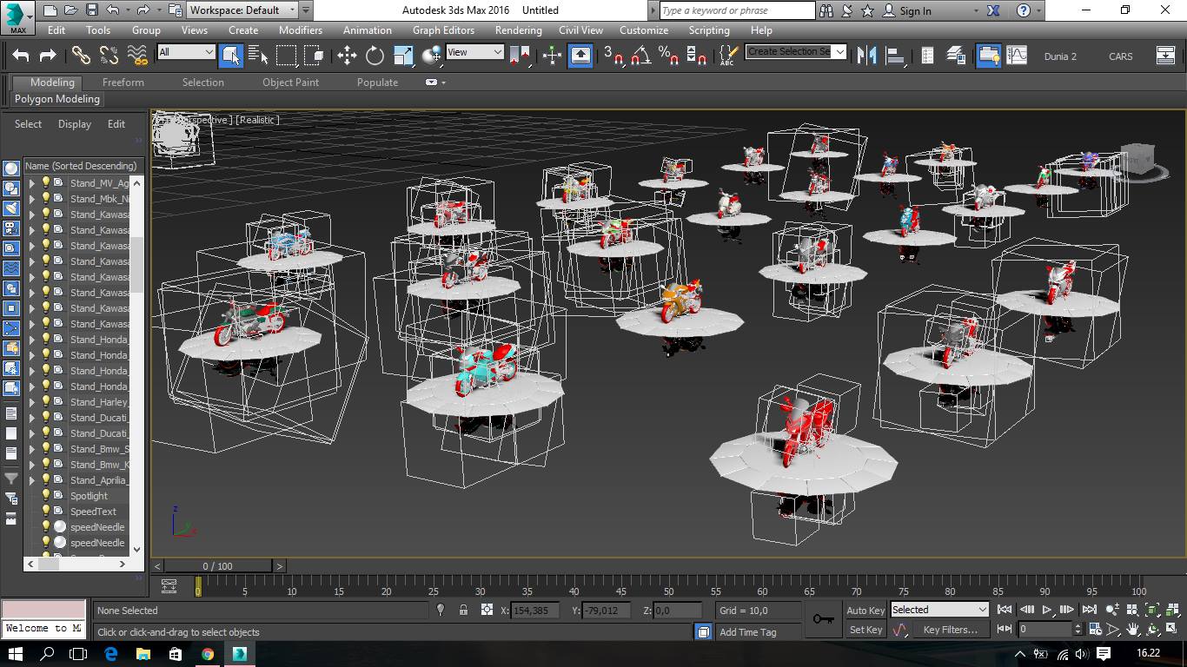This screenshot has width=1187, height=667.
Task: Toggle the Angle Snap icon
Action: coord(640,56)
